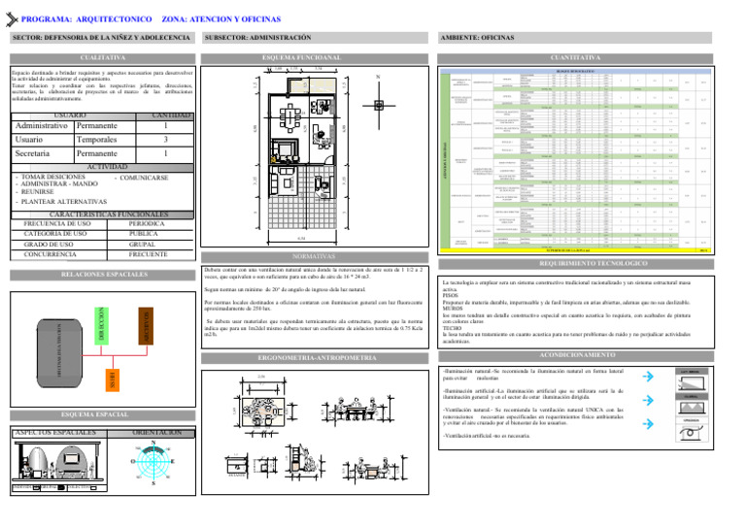Click the cyan arrow next to Ventilación natural

click(648, 423)
